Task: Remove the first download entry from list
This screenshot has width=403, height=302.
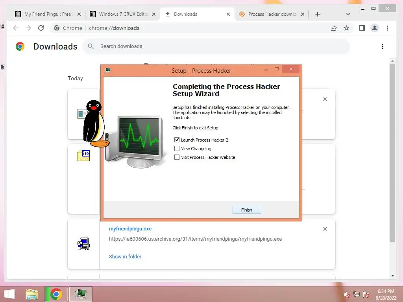Action: (325, 99)
